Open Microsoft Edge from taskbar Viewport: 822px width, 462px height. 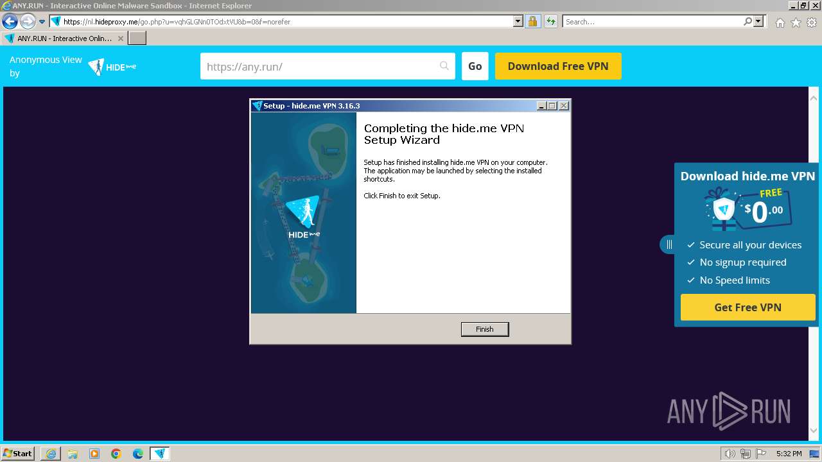pos(138,454)
